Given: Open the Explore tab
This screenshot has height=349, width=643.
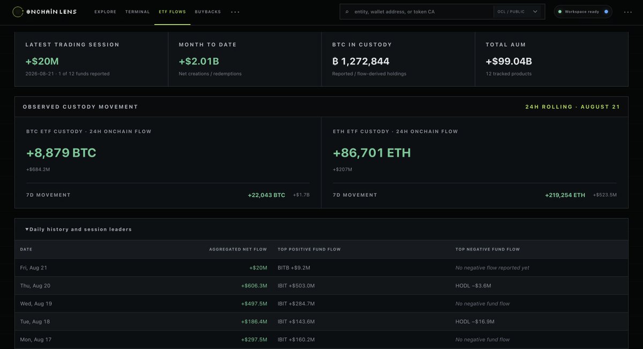Looking at the screenshot, I should click(x=105, y=12).
